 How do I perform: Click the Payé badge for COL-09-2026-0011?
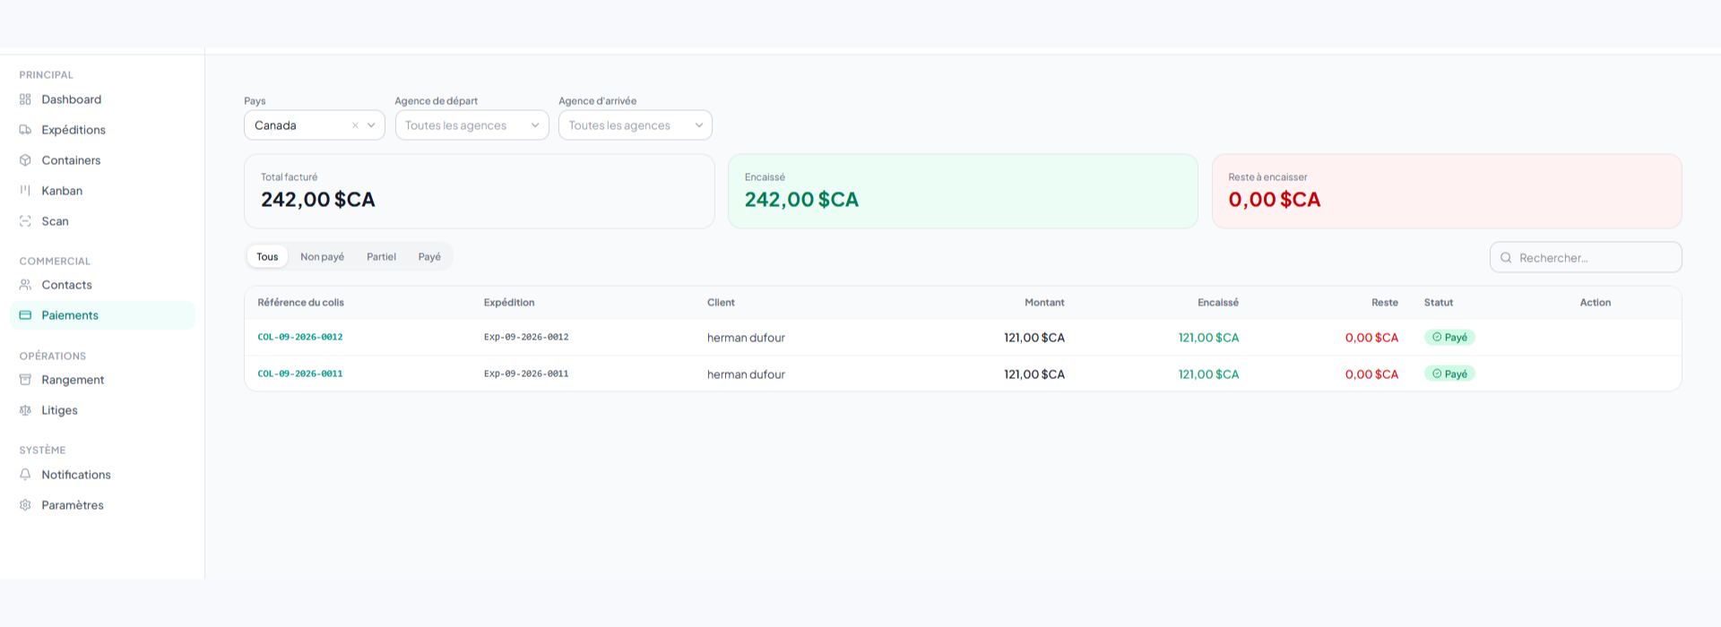1449,374
